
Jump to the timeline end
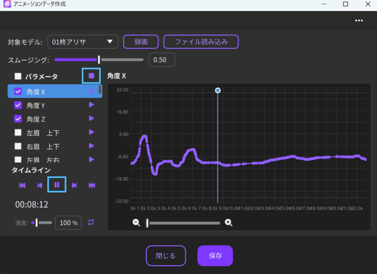(92, 185)
